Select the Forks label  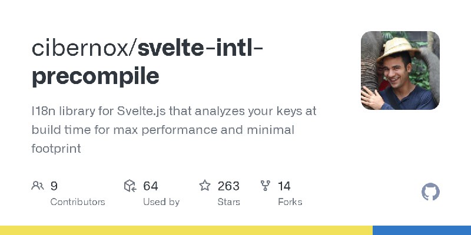[x=290, y=202]
